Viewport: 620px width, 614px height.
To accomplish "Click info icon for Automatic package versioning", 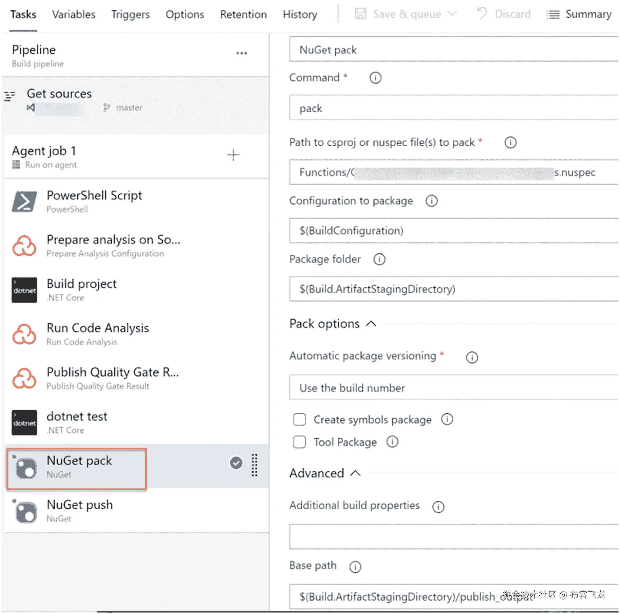I will pyautogui.click(x=472, y=357).
